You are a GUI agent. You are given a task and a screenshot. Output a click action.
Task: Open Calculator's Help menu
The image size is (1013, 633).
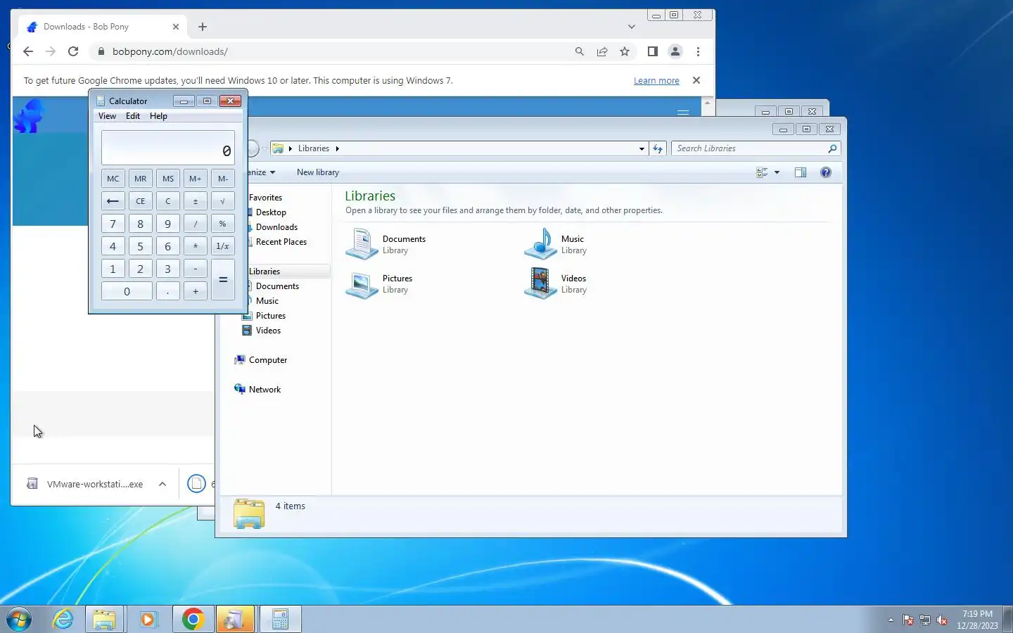158,116
